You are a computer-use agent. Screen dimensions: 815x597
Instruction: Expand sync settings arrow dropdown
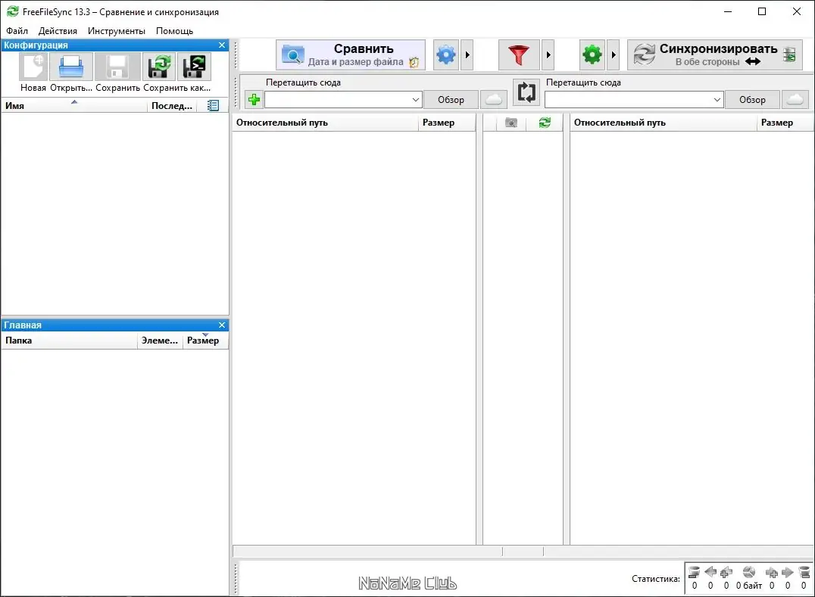tap(614, 54)
